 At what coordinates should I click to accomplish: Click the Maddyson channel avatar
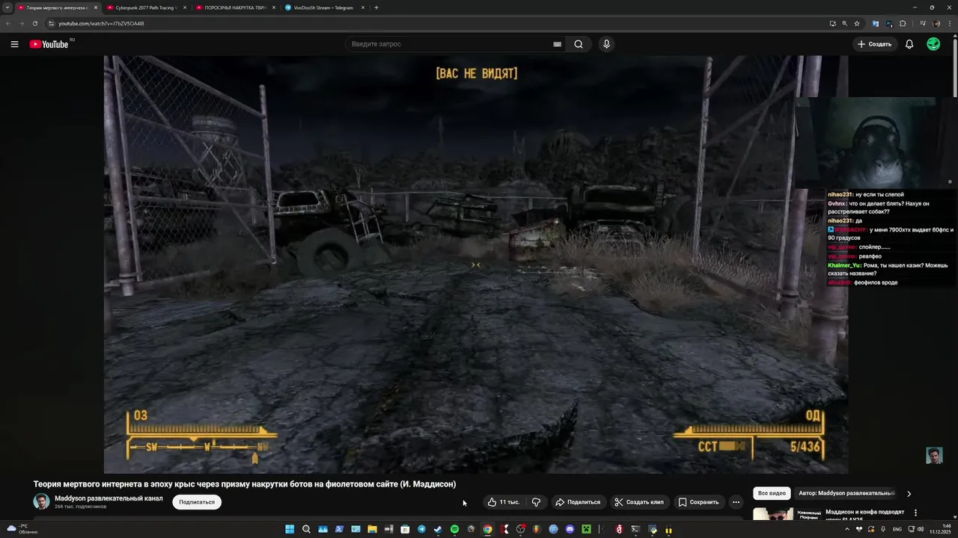(41, 502)
